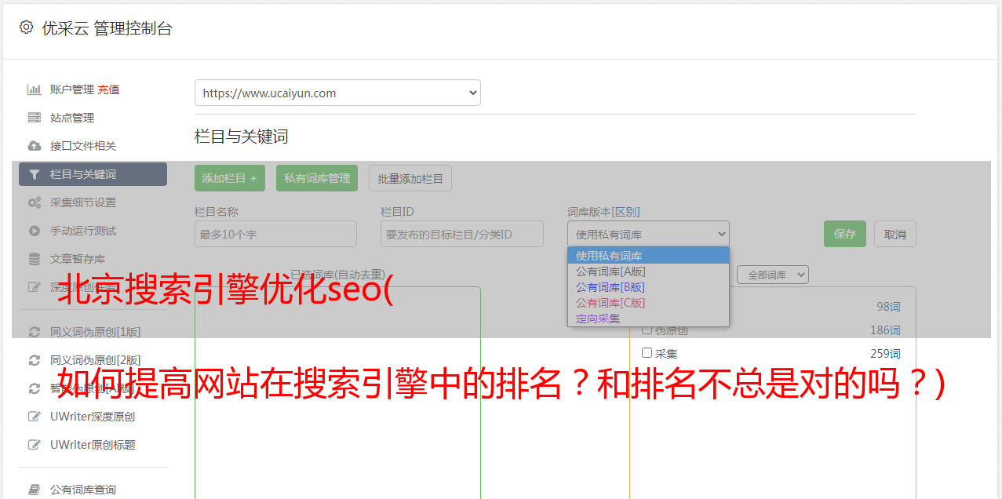Click the refresh icon beside 同义词伪原创[1版]

[34, 332]
